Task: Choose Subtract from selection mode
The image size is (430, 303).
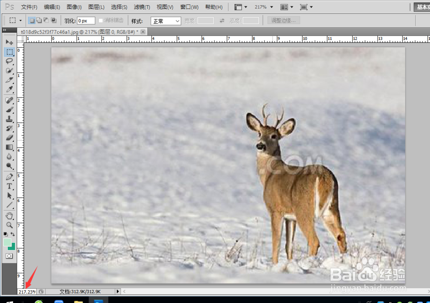Action: coord(46,20)
